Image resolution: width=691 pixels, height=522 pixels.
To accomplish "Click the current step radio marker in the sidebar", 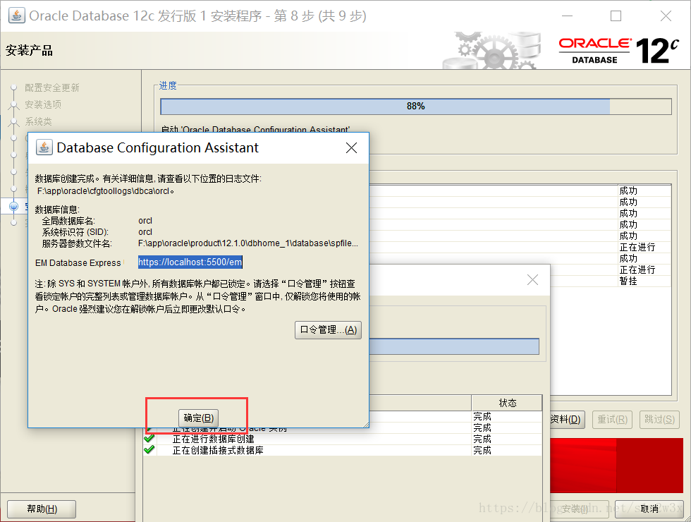I will pos(13,206).
